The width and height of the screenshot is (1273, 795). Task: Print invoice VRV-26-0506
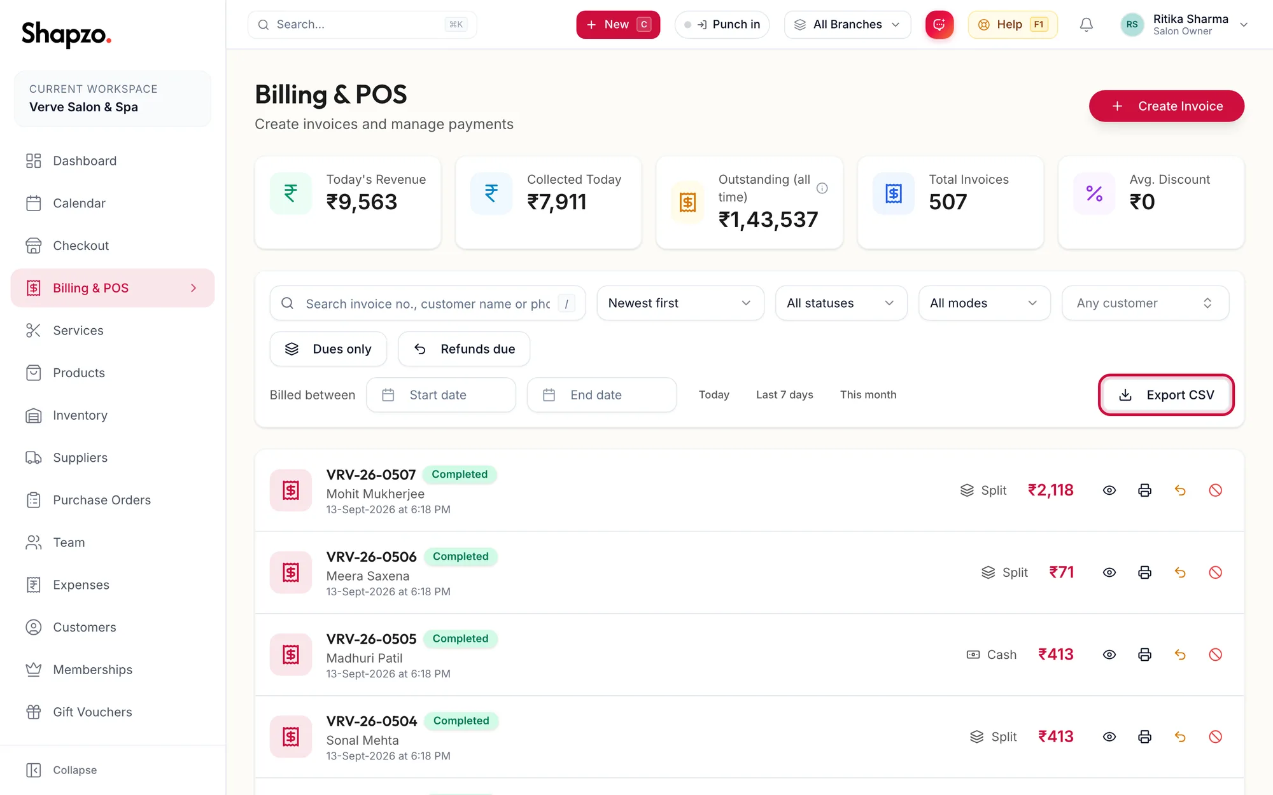click(x=1144, y=572)
